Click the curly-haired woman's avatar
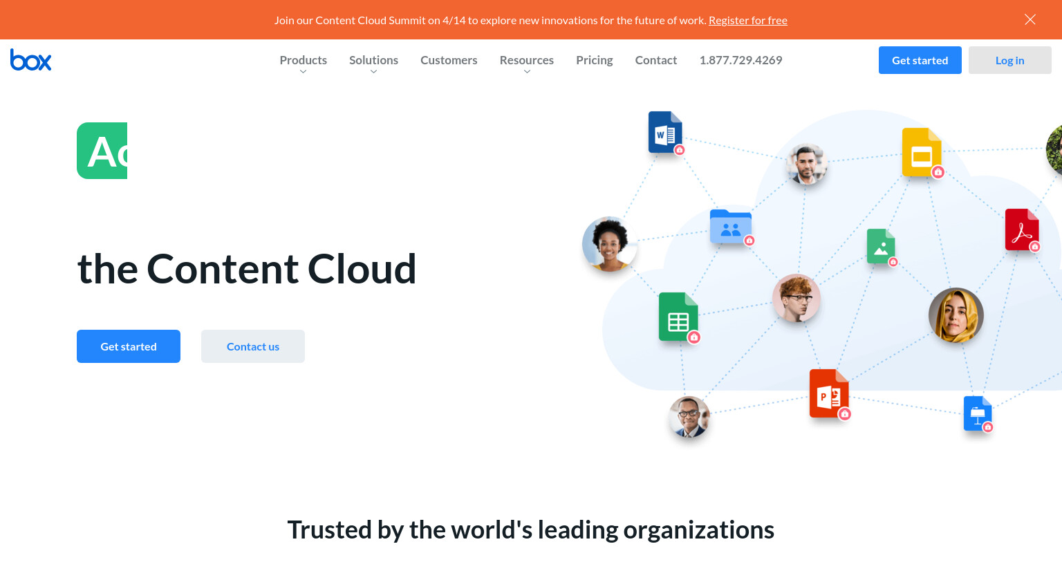 click(x=610, y=244)
